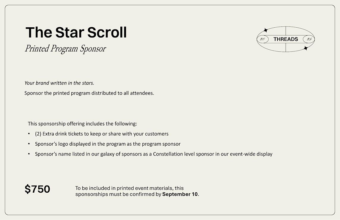
Task: Select the "20" oval in the logo
Action: pyautogui.click(x=263, y=39)
